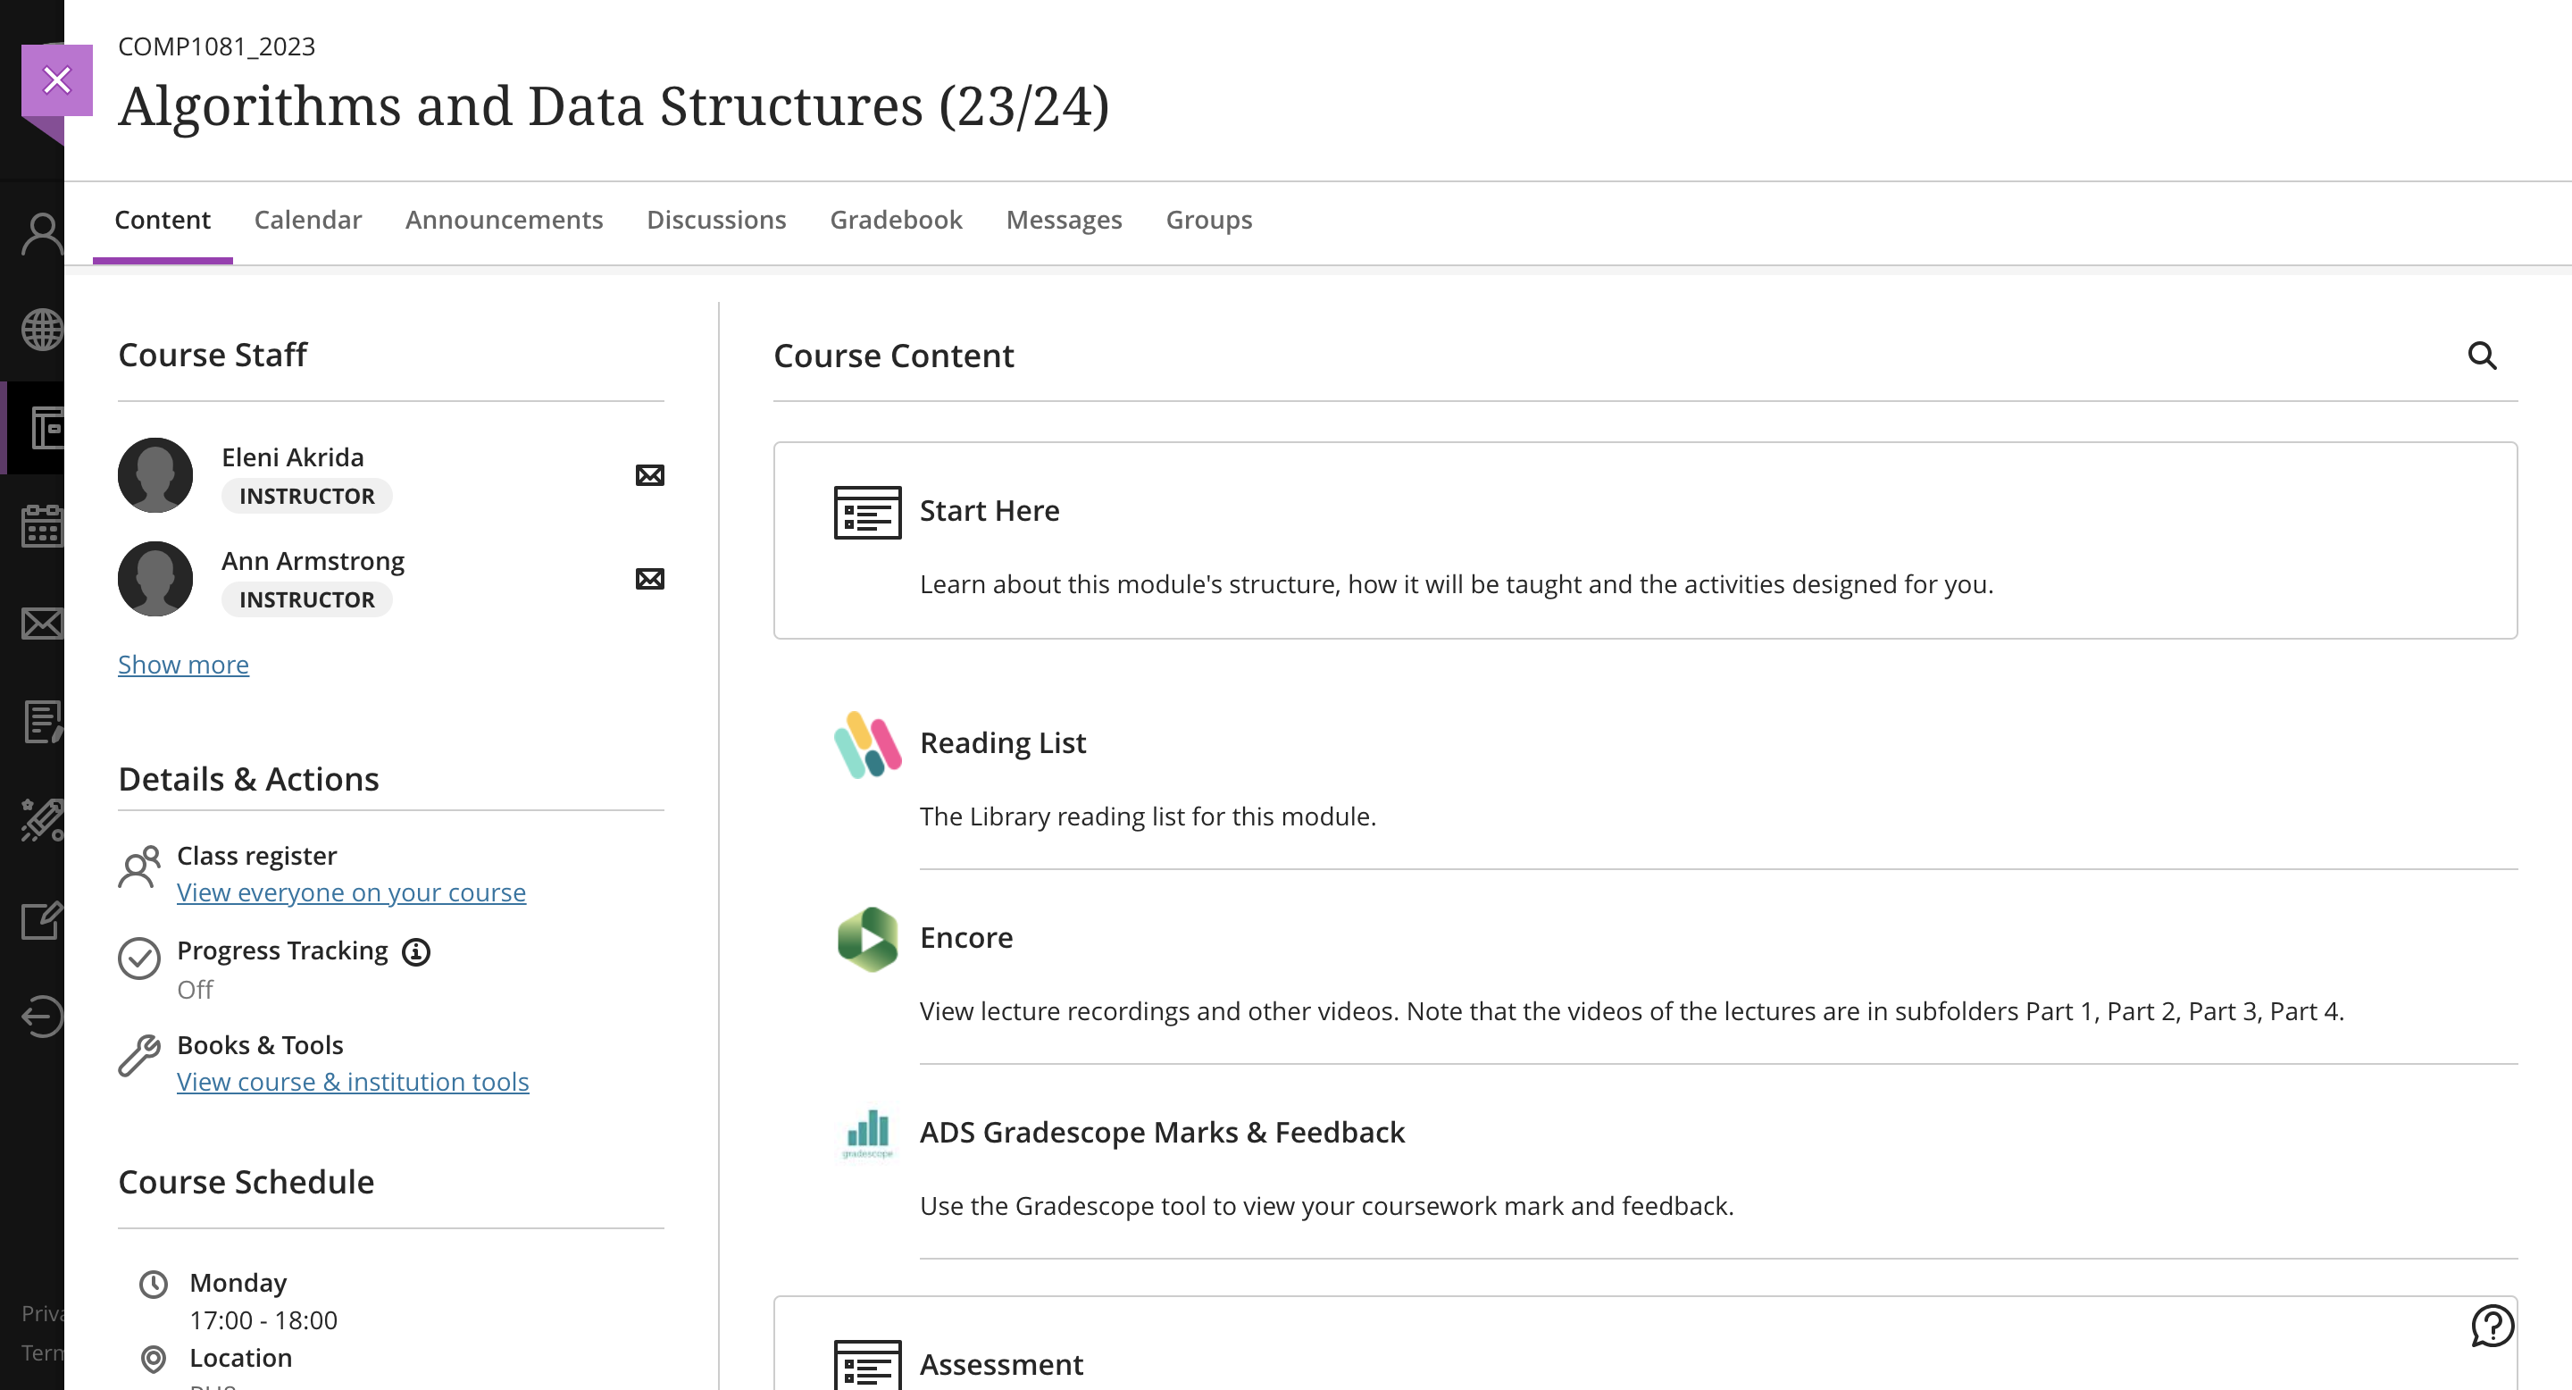
Task: Click View everyone on your course
Action: coord(352,892)
